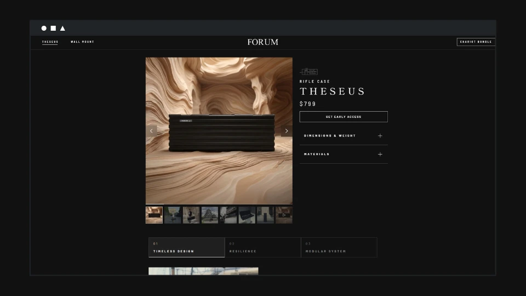Expand Dimensions & Weight section
The height and width of the screenshot is (296, 526).
pos(344,136)
